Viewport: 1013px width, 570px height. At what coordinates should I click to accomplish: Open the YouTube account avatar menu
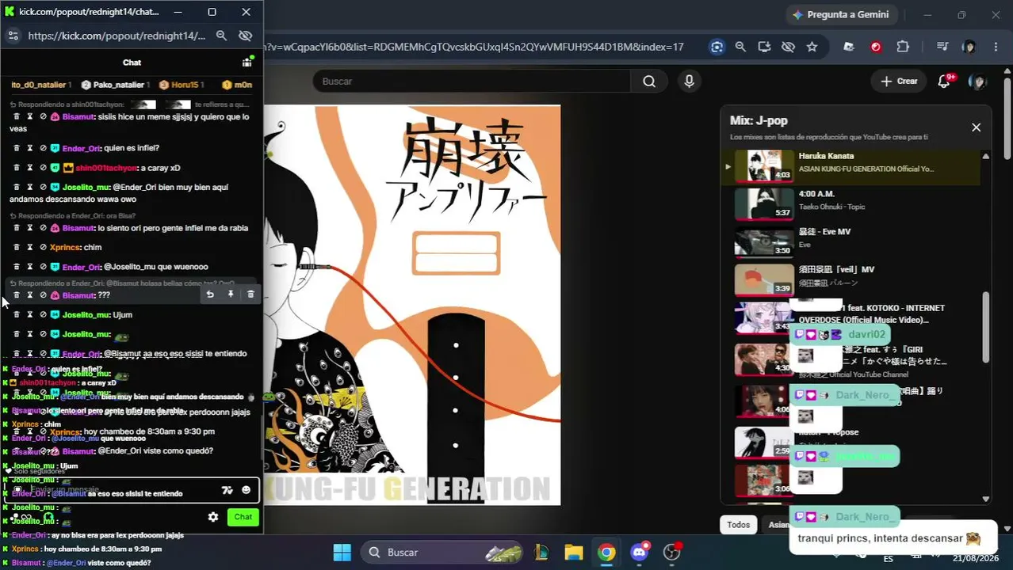tap(977, 81)
